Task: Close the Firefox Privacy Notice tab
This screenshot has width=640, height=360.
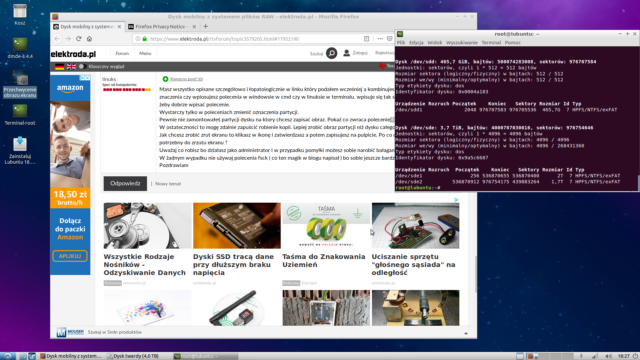Action: tap(194, 27)
